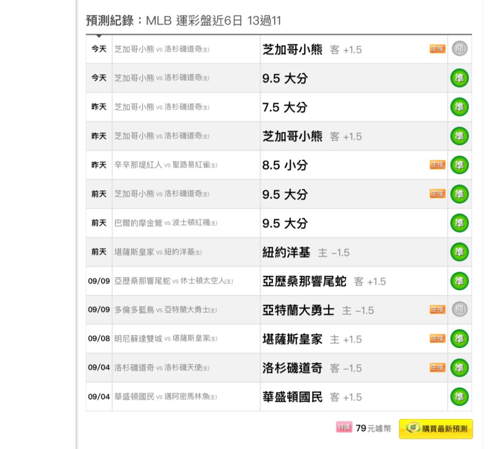Click the 主推 badge on 洛杉磯道奇 -1.5 row
The height and width of the screenshot is (449, 488).
(x=437, y=368)
